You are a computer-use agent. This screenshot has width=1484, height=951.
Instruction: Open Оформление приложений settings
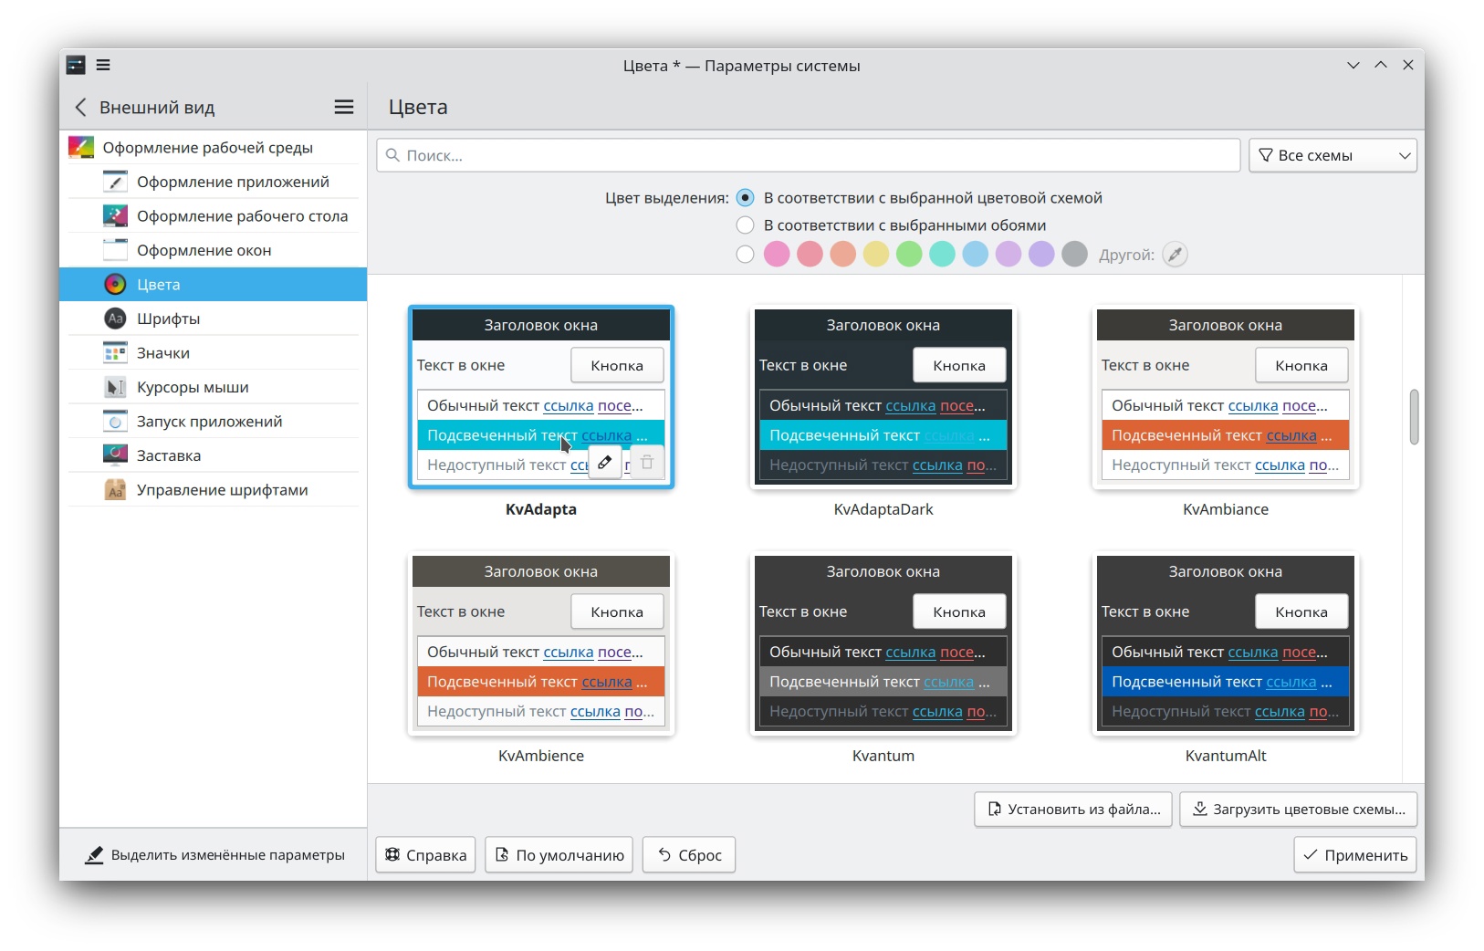click(x=214, y=182)
